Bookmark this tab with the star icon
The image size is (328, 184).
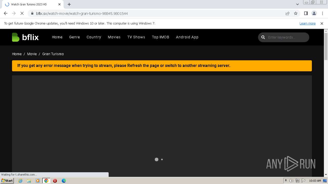(296, 13)
